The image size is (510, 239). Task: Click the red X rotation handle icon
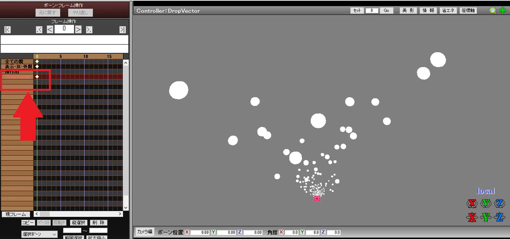coord(471,203)
